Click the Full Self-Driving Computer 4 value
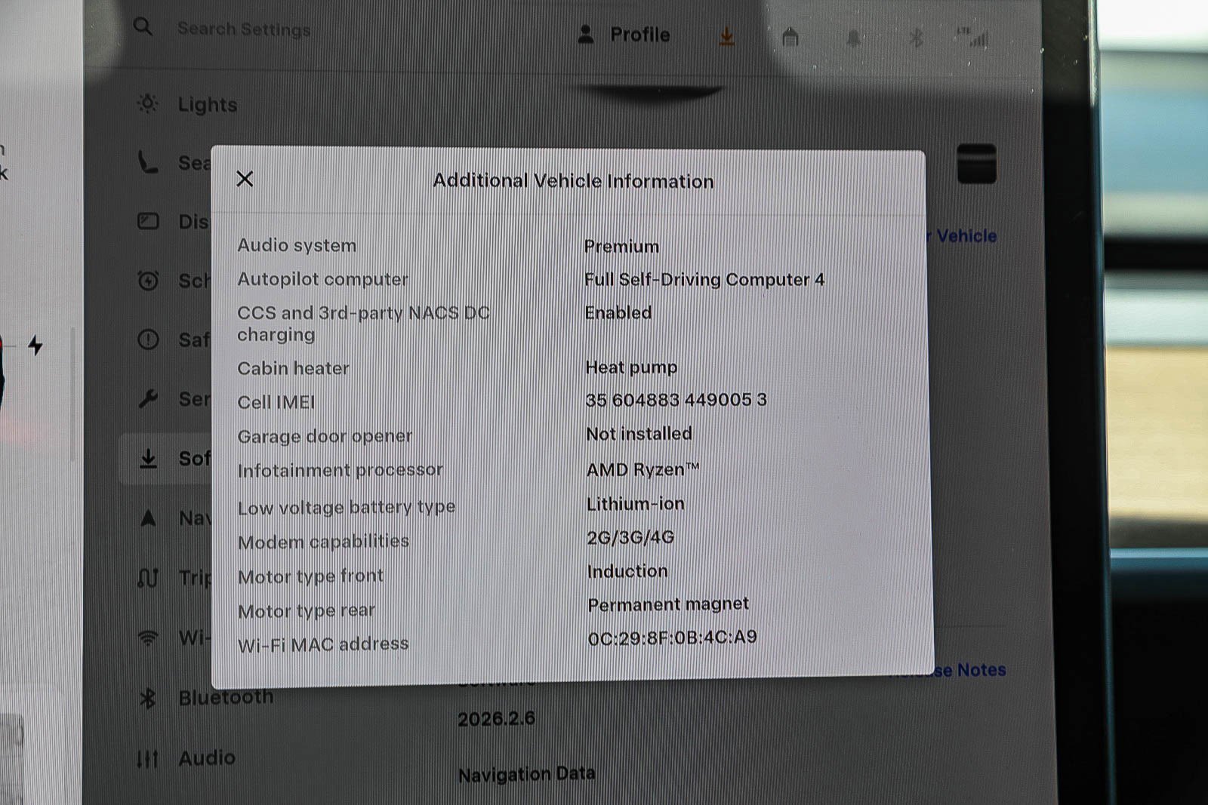1208x805 pixels. tap(704, 280)
